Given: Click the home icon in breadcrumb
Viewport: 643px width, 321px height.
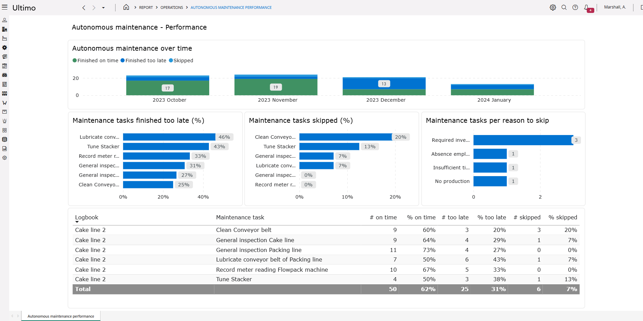Looking at the screenshot, I should pos(126,7).
